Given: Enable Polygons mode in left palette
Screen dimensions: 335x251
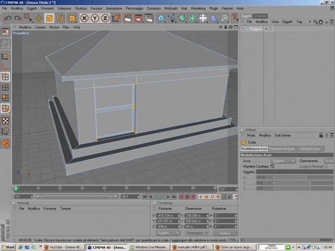Looking at the screenshot, I should click(x=5, y=98).
